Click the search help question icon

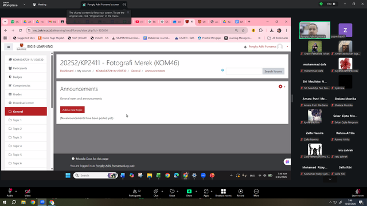pyautogui.click(x=222, y=70)
